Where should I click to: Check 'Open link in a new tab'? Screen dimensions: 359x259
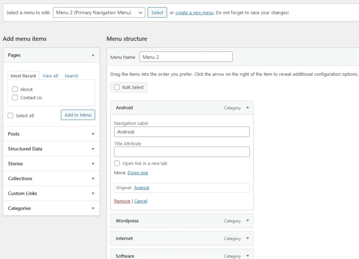click(x=117, y=163)
